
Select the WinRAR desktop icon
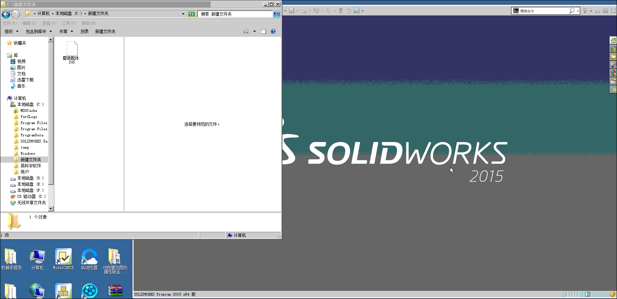(x=115, y=291)
